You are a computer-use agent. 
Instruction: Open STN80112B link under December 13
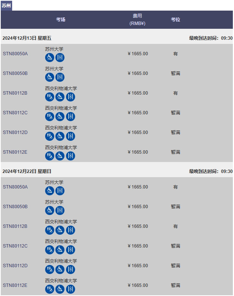[15, 93]
